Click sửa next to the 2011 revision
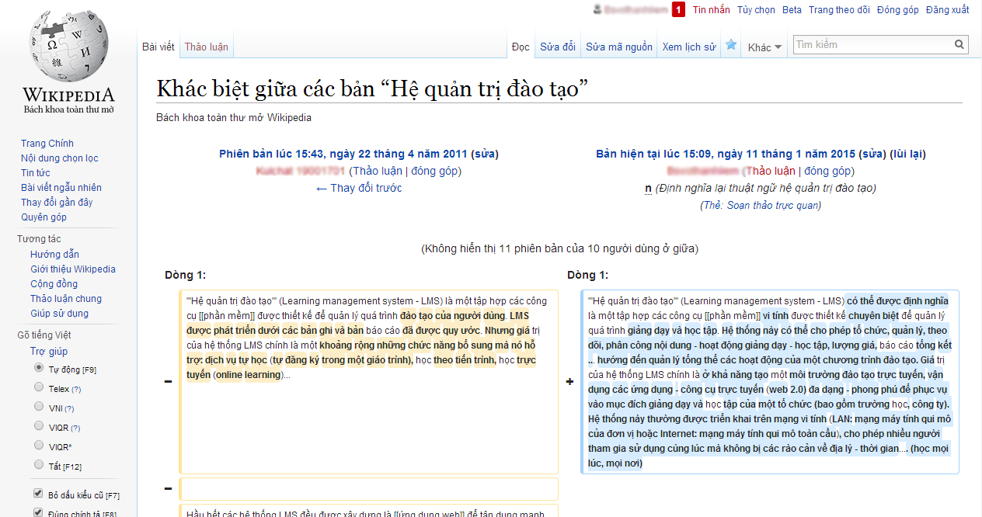Screen dimensions: 982x517 click(x=485, y=154)
